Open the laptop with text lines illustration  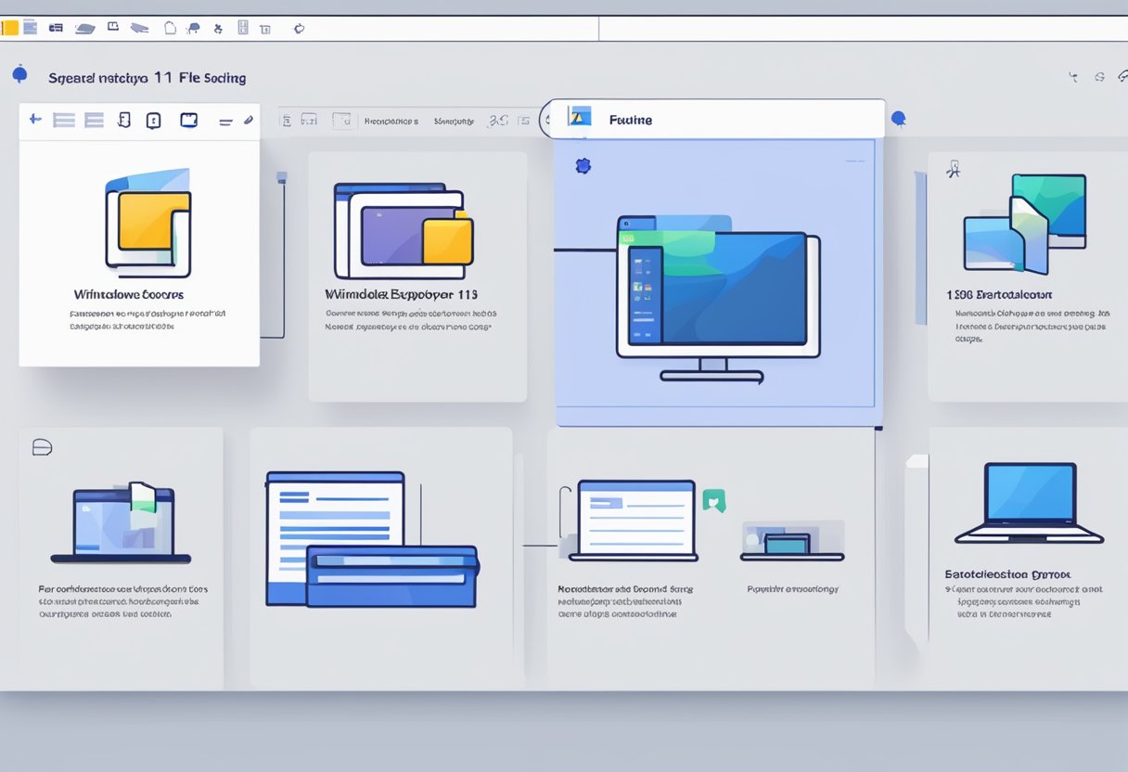(x=635, y=521)
